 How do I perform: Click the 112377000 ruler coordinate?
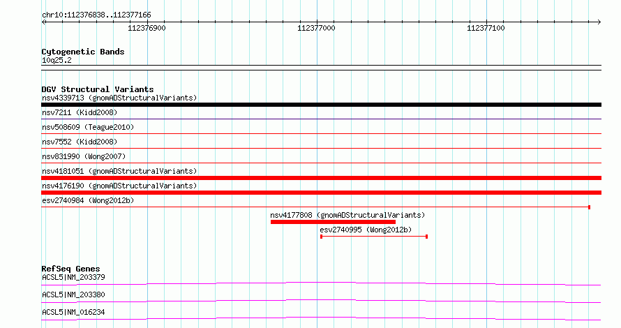pos(316,28)
